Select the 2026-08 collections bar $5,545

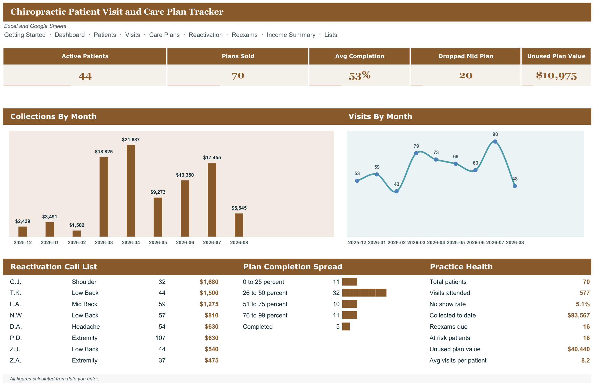(x=239, y=225)
